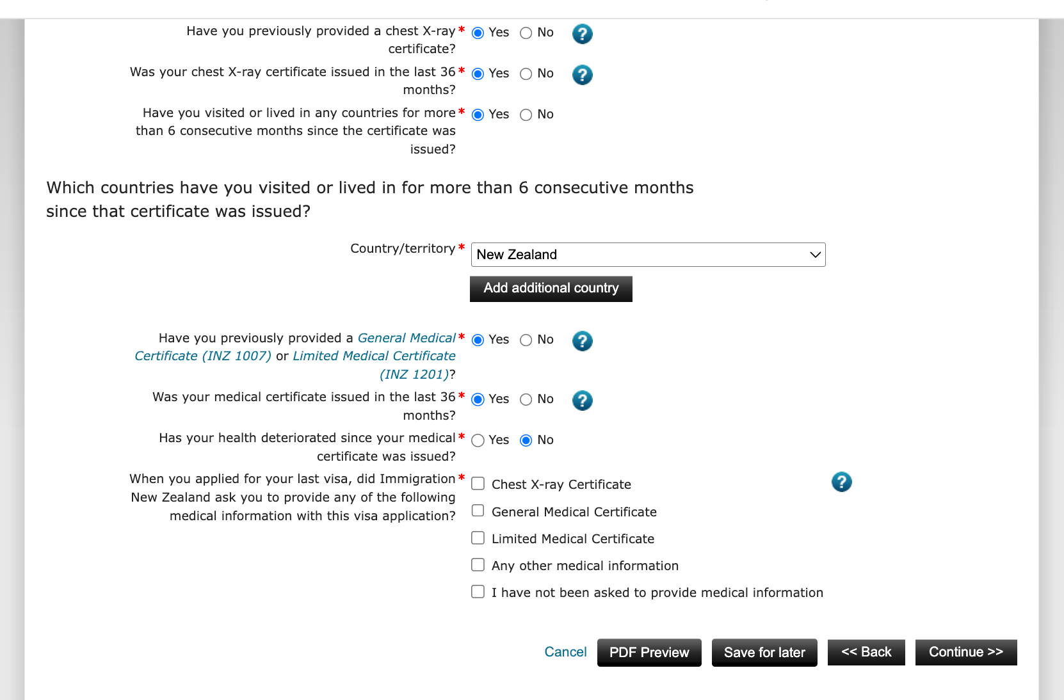Open help for medical certificate issued 36 months question
1064x700 pixels.
pyautogui.click(x=582, y=401)
